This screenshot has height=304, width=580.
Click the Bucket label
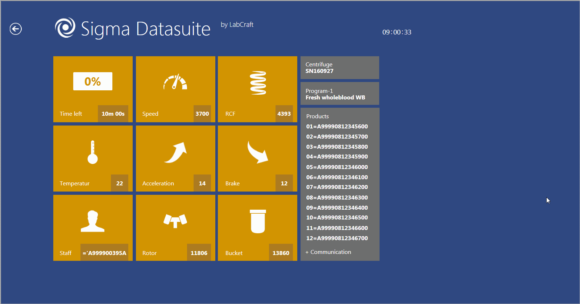(x=234, y=253)
